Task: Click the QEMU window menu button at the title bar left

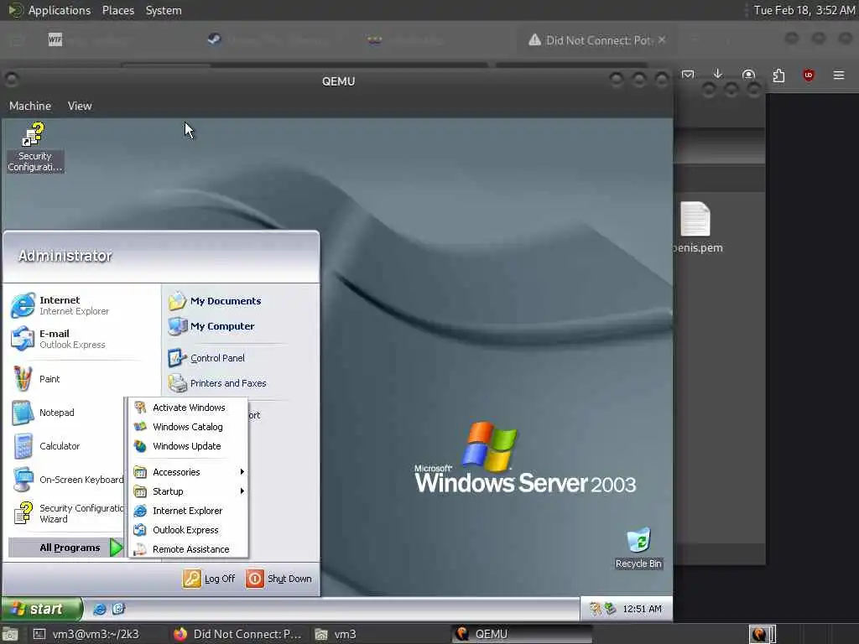Action: pos(12,80)
